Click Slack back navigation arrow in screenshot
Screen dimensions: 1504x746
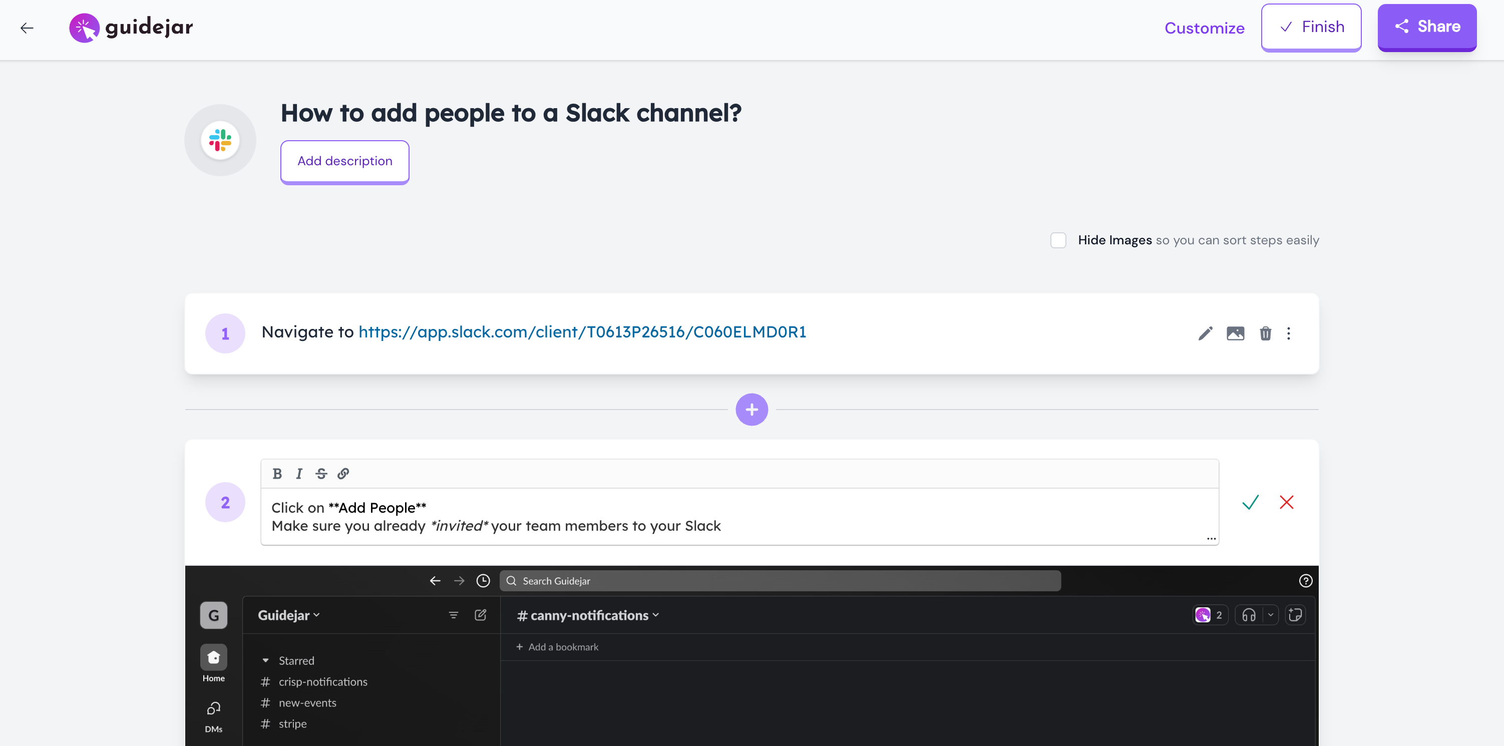435,581
